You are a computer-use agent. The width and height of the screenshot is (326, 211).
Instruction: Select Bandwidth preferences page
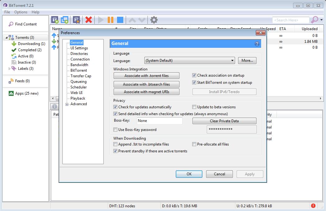pos(79,65)
